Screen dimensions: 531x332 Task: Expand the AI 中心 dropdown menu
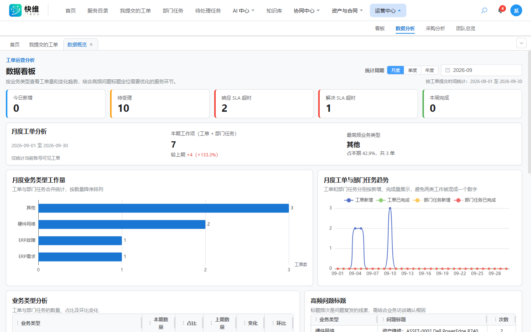(243, 11)
